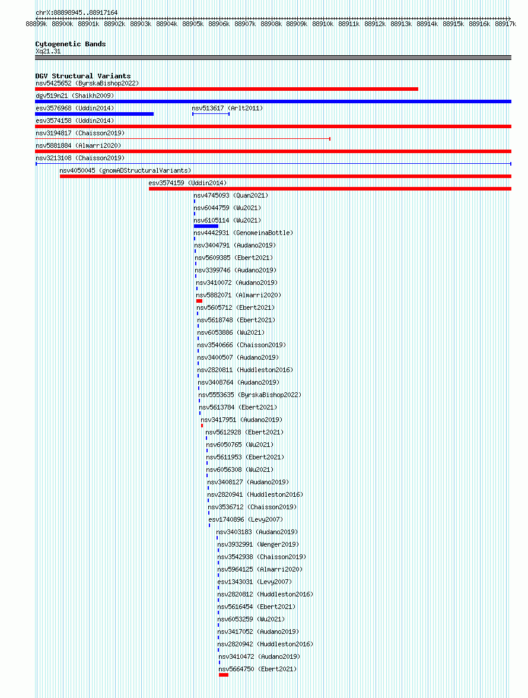Viewport: 528px width, 698px height.
Task: Select esv3576968 (Uddin2014) label
Action: point(75,108)
